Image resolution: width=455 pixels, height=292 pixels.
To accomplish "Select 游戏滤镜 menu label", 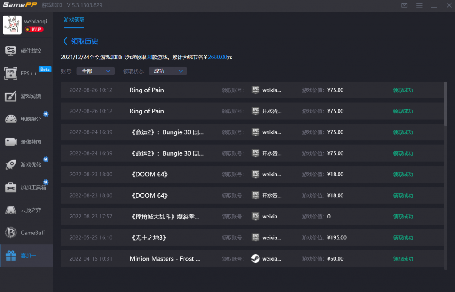I will (x=31, y=96).
